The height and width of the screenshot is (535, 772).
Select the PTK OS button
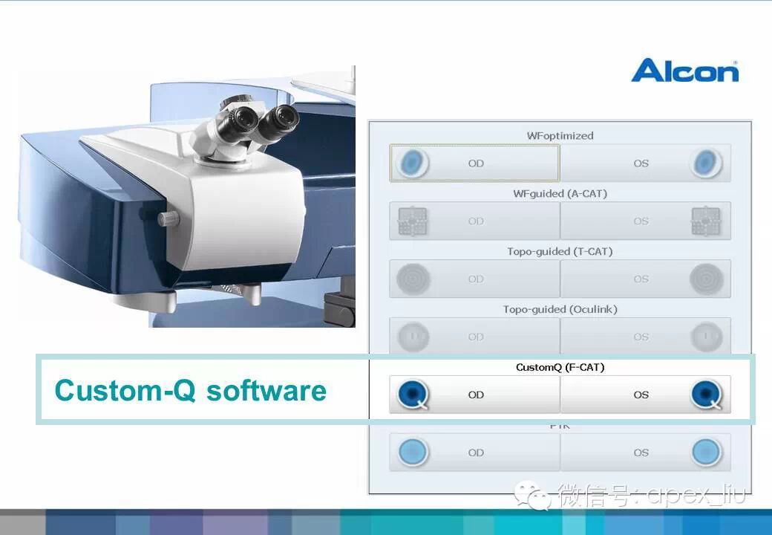646,453
